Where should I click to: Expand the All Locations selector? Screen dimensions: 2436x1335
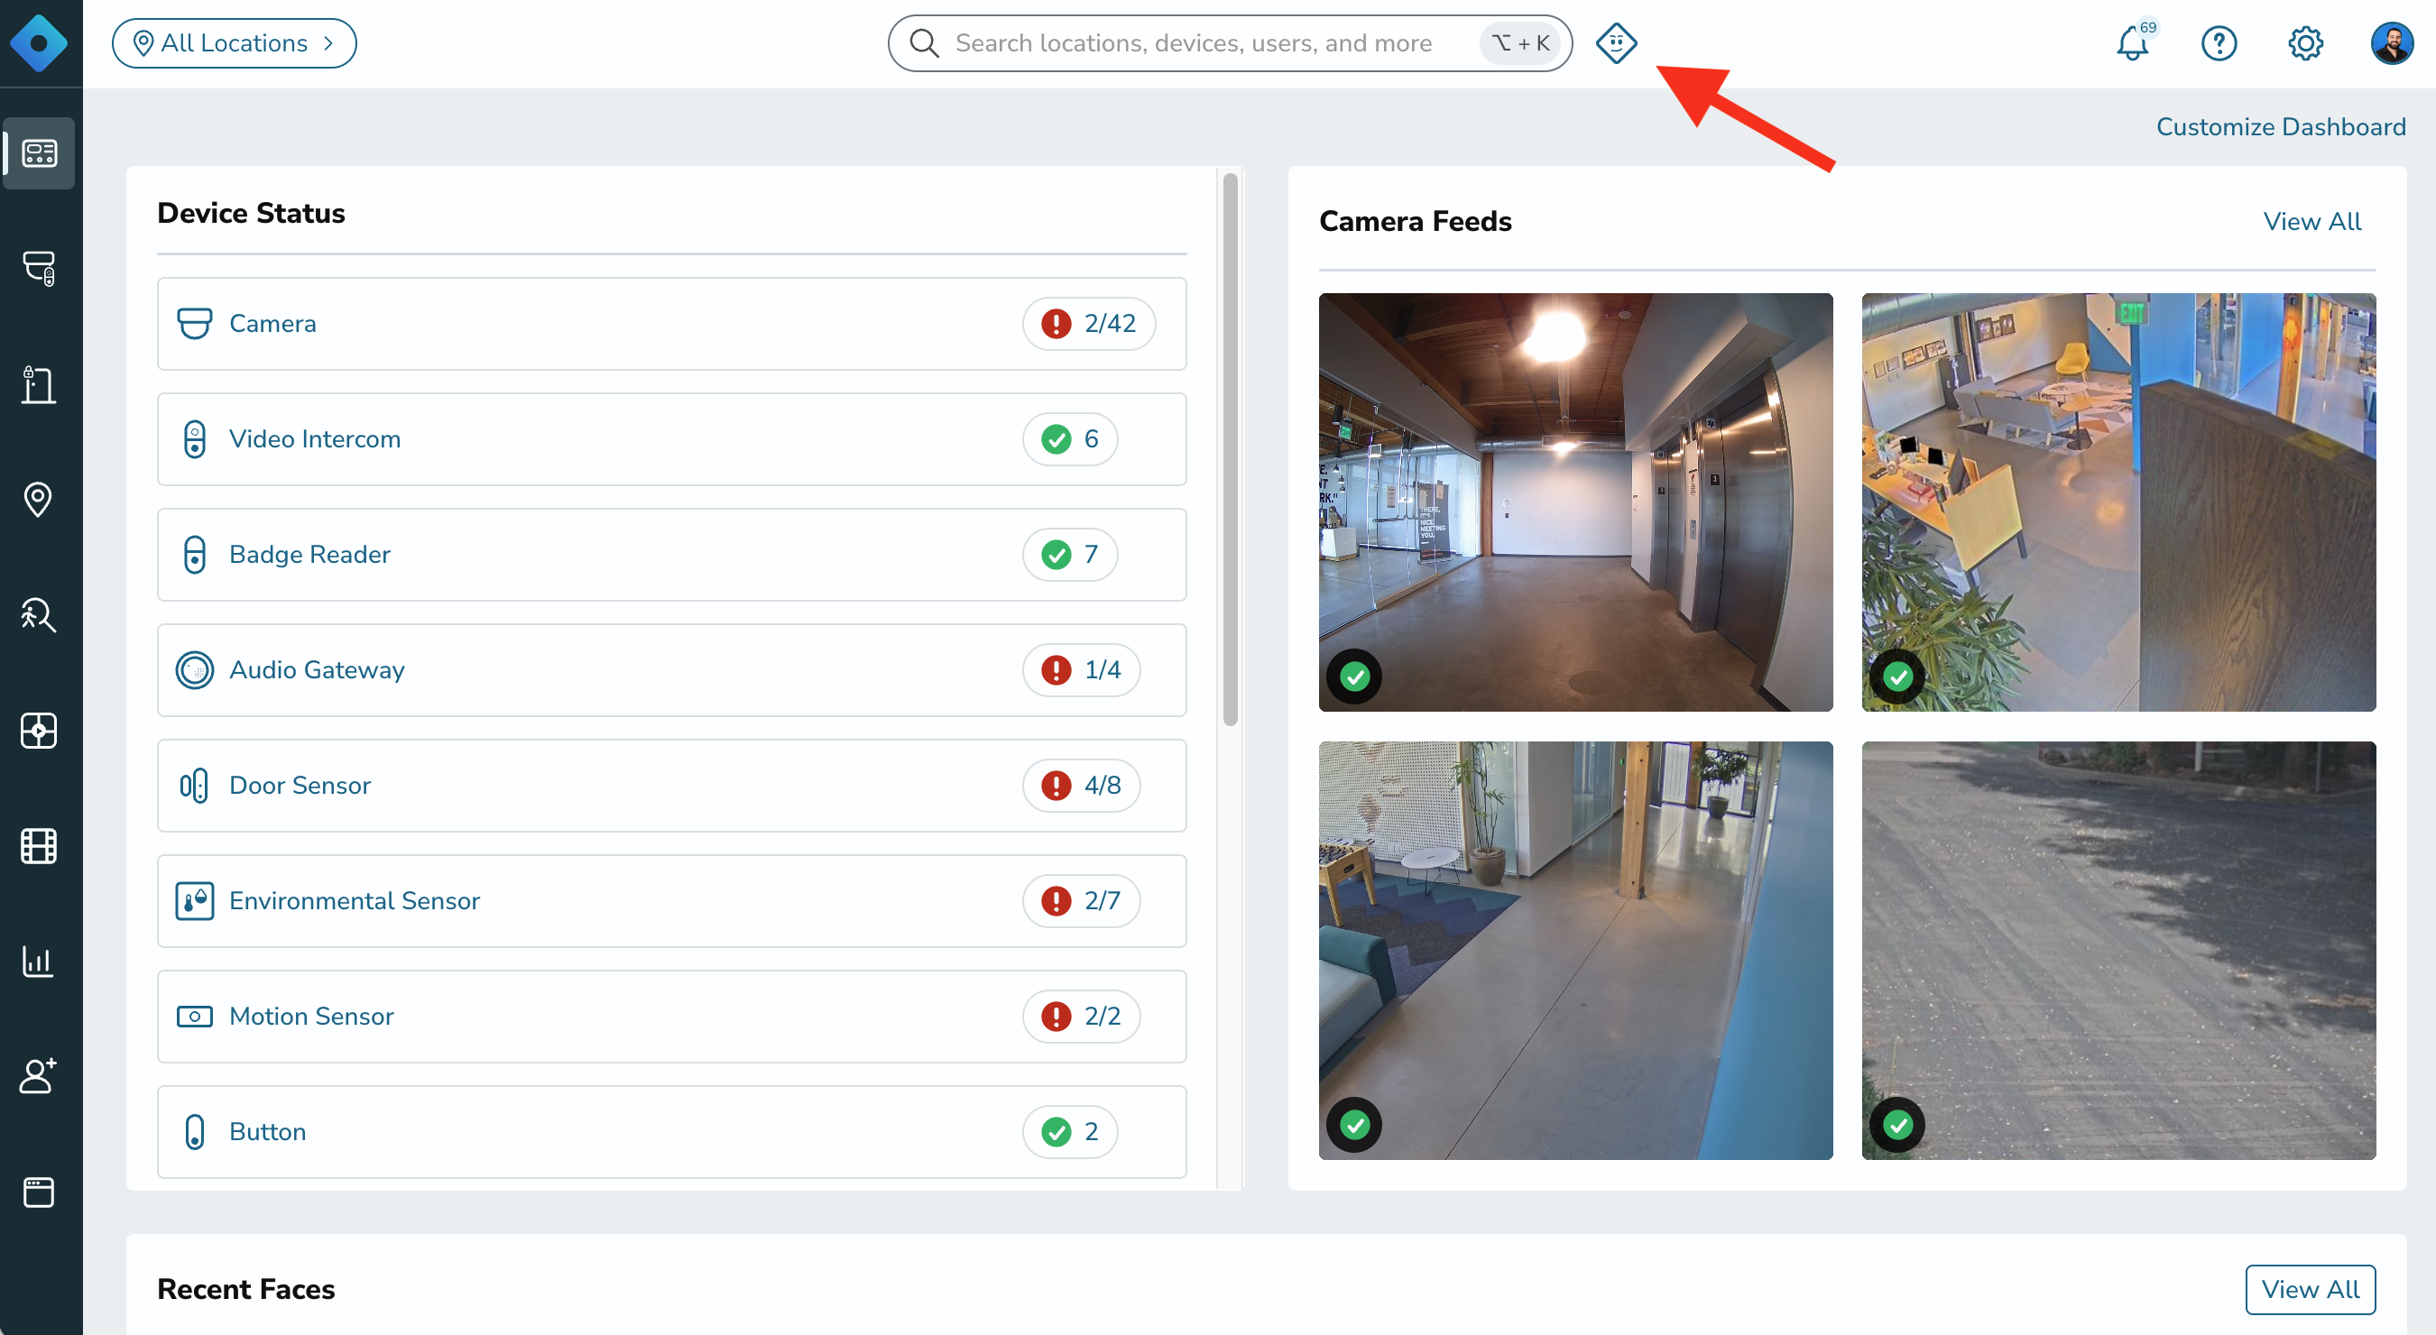(234, 43)
